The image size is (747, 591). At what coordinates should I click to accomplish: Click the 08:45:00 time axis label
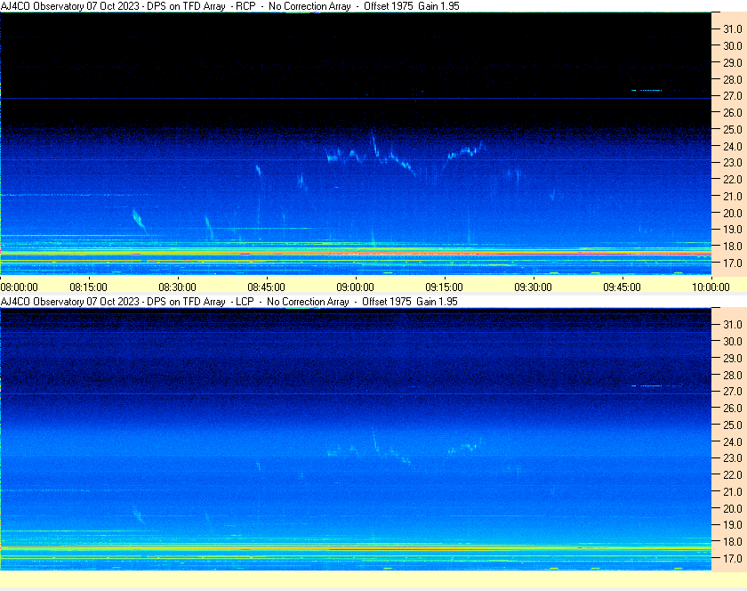pos(266,287)
